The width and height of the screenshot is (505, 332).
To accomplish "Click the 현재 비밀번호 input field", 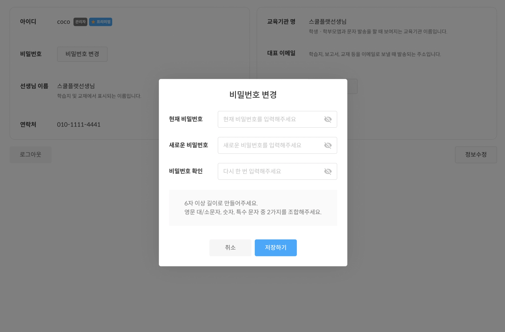I will 270,119.
